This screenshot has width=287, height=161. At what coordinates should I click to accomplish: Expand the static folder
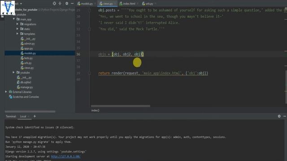point(17,29)
